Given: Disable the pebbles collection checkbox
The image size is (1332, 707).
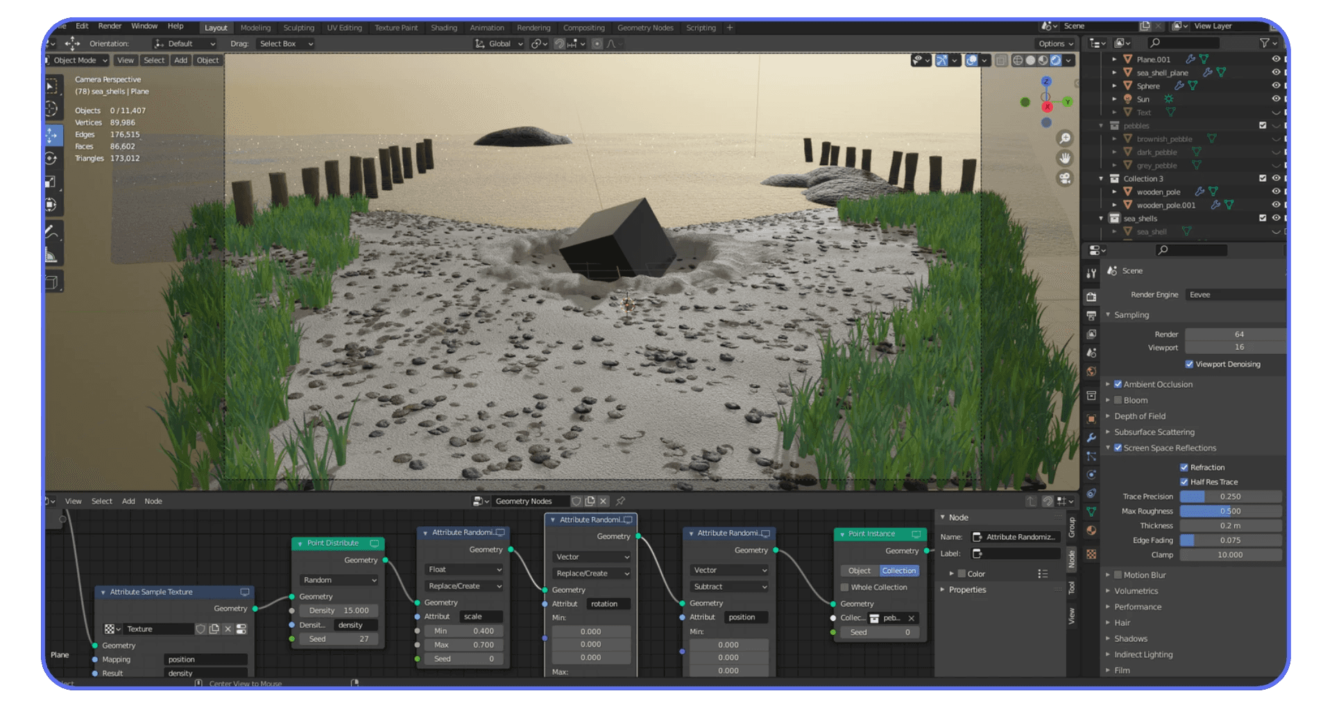Looking at the screenshot, I should (x=1263, y=126).
